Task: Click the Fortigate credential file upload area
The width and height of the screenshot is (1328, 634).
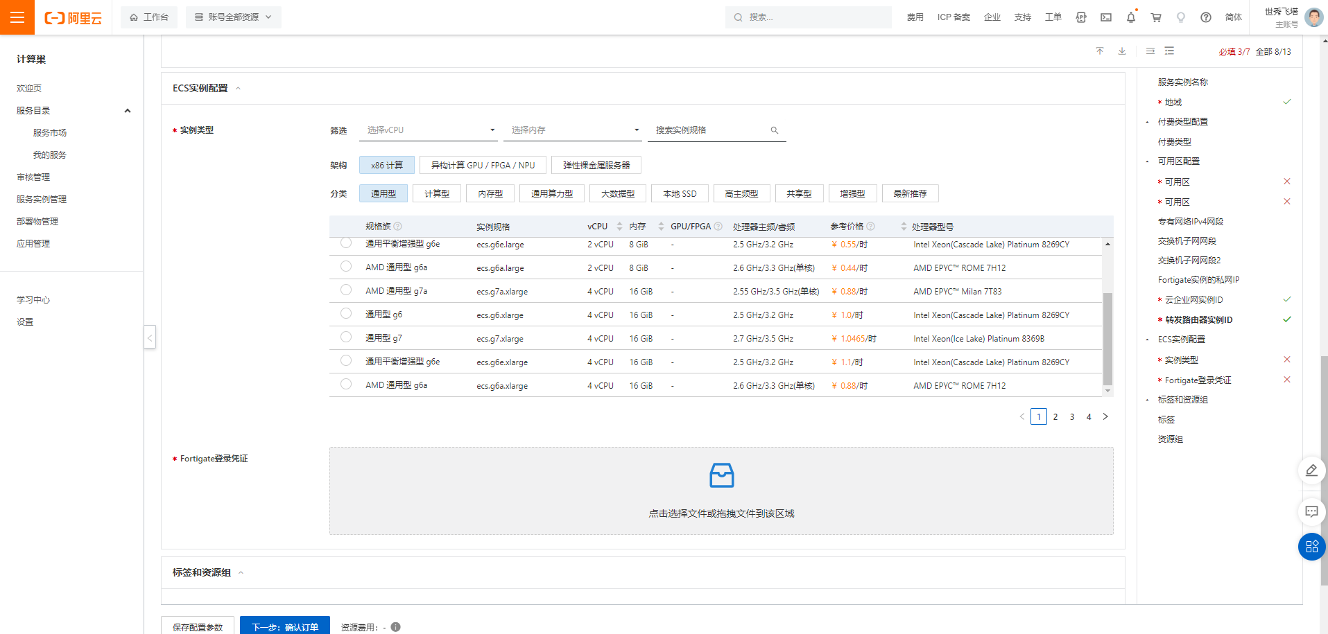Action: click(x=721, y=491)
